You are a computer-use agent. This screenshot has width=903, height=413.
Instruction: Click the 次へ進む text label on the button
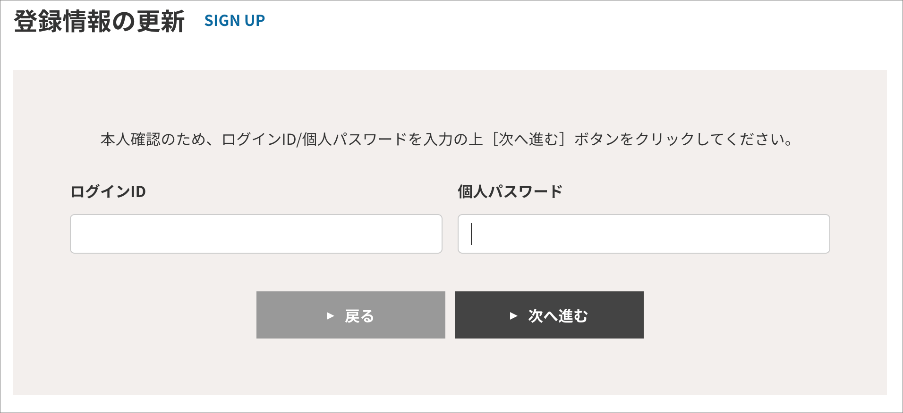(x=558, y=316)
